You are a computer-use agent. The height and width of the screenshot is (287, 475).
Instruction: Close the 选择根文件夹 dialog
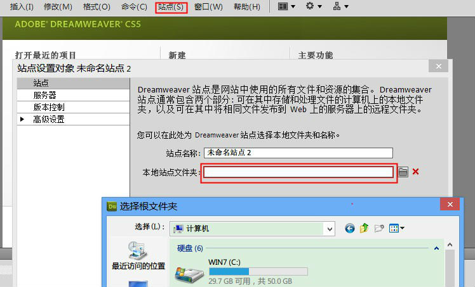[x=450, y=205]
